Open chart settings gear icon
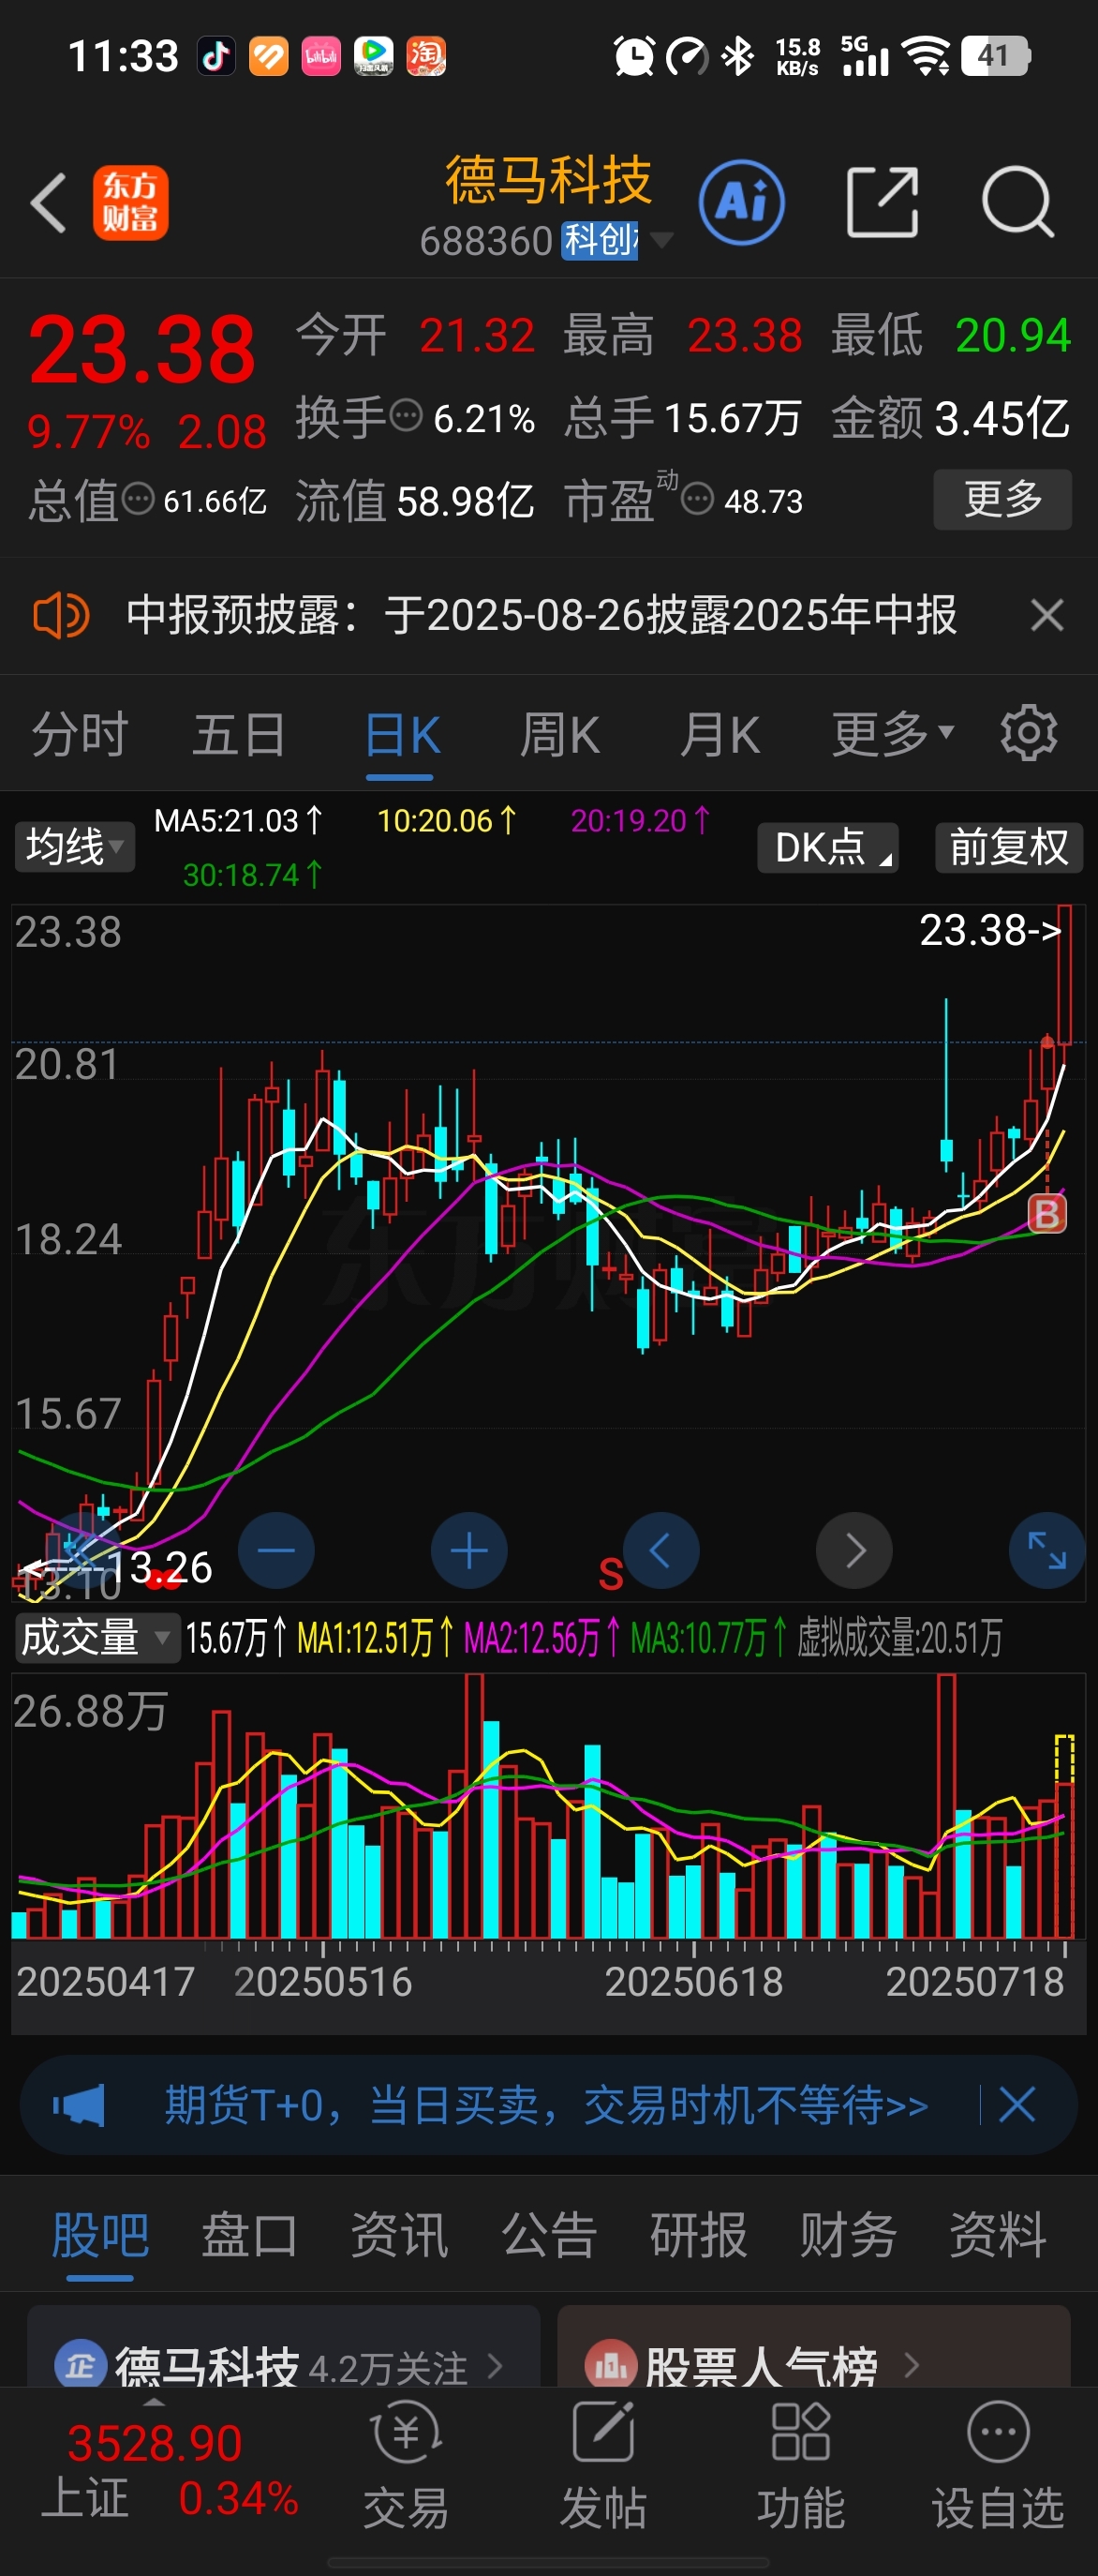 click(x=1028, y=734)
